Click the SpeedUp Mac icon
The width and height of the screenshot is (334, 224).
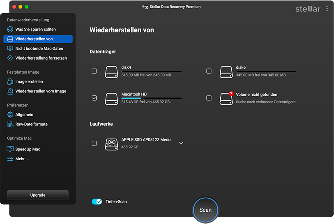pyautogui.click(x=10, y=149)
